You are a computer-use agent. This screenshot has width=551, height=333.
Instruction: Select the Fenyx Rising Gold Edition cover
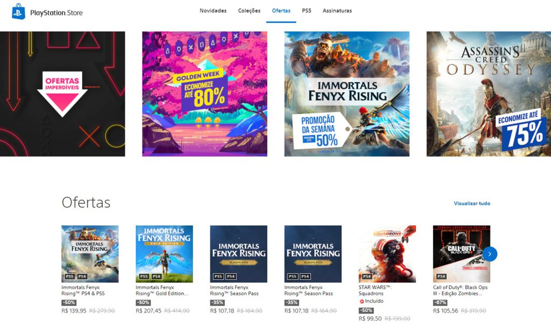click(x=164, y=254)
